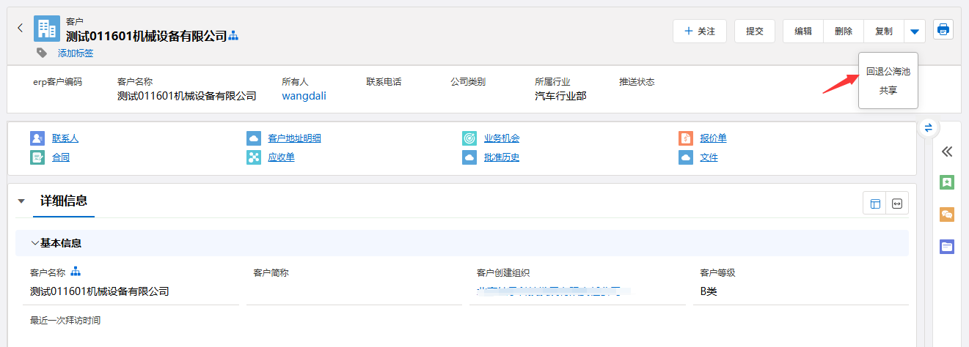Viewport: 969px width, 347px height.
Task: Click the printer icon button
Action: pyautogui.click(x=943, y=30)
